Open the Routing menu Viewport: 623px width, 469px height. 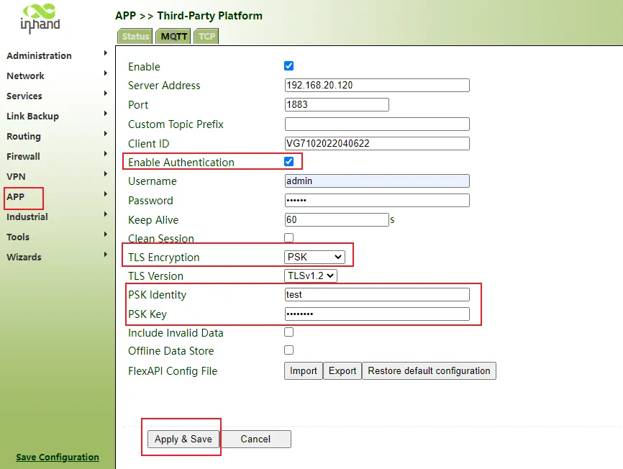[x=24, y=136]
